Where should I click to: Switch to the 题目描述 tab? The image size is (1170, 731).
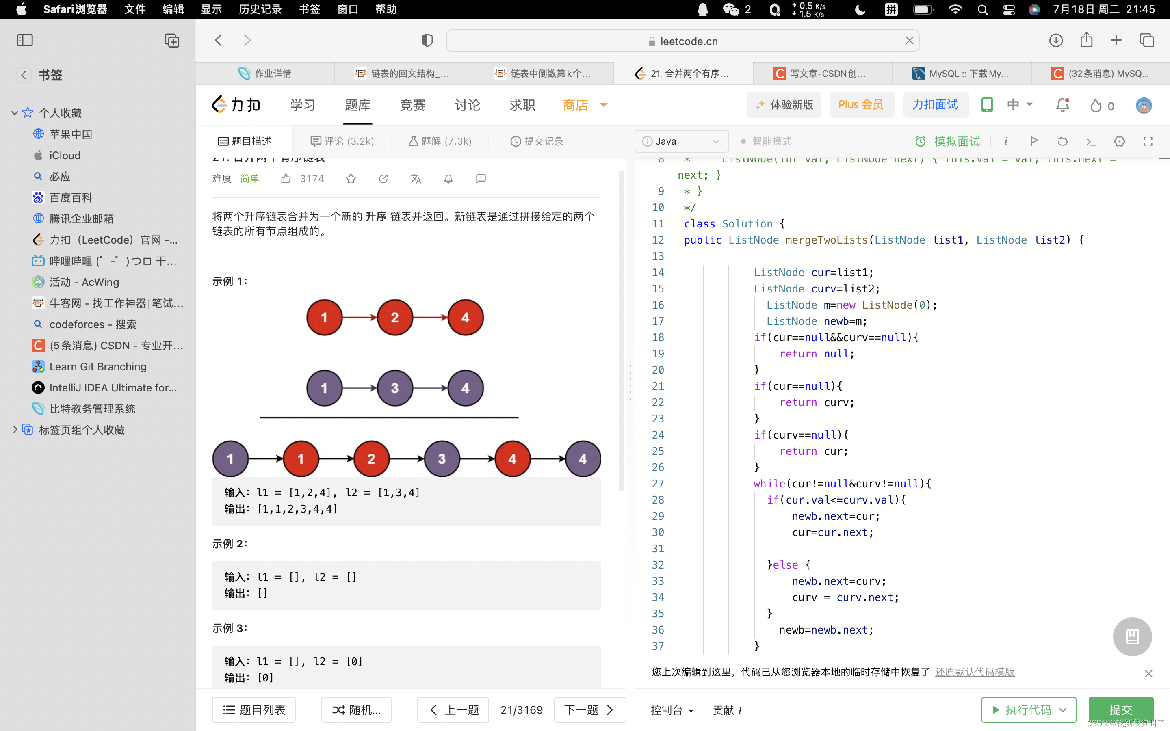coord(245,141)
